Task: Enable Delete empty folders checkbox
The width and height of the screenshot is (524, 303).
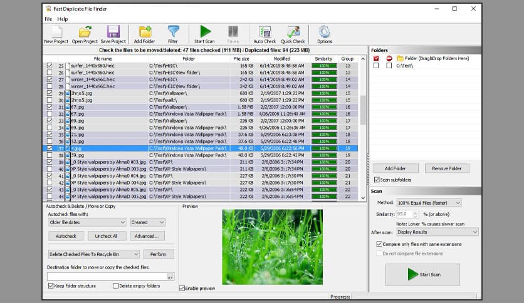Action: click(115, 286)
